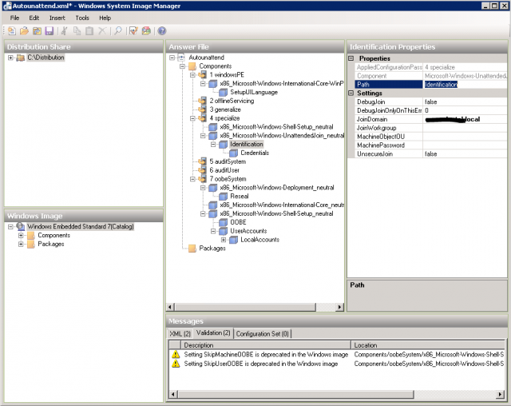Select the SkipMachineOOBE deprecated warning message

255,354
